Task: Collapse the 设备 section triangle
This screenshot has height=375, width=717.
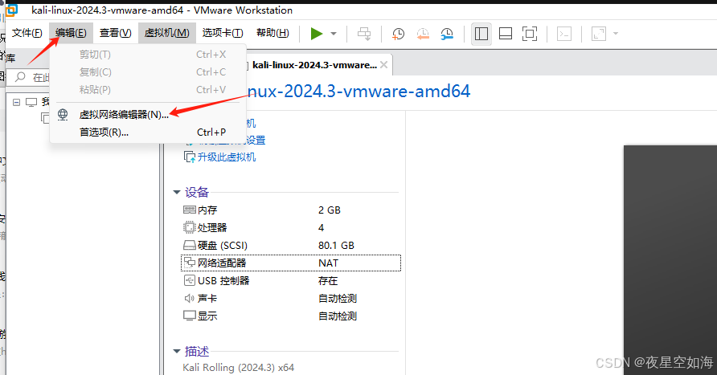Action: (177, 192)
